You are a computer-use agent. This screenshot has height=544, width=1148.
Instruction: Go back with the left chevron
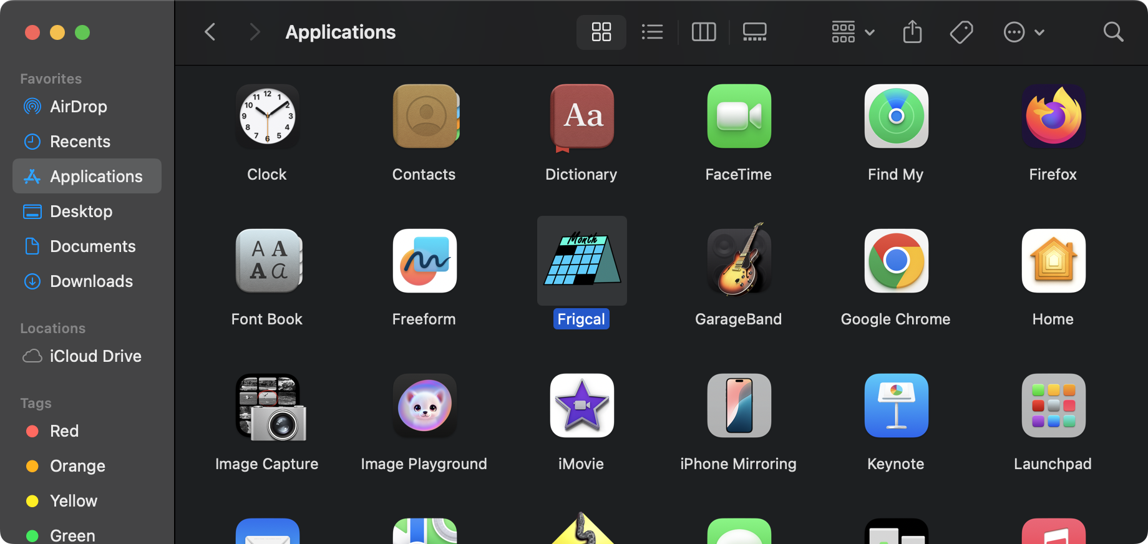click(x=210, y=32)
